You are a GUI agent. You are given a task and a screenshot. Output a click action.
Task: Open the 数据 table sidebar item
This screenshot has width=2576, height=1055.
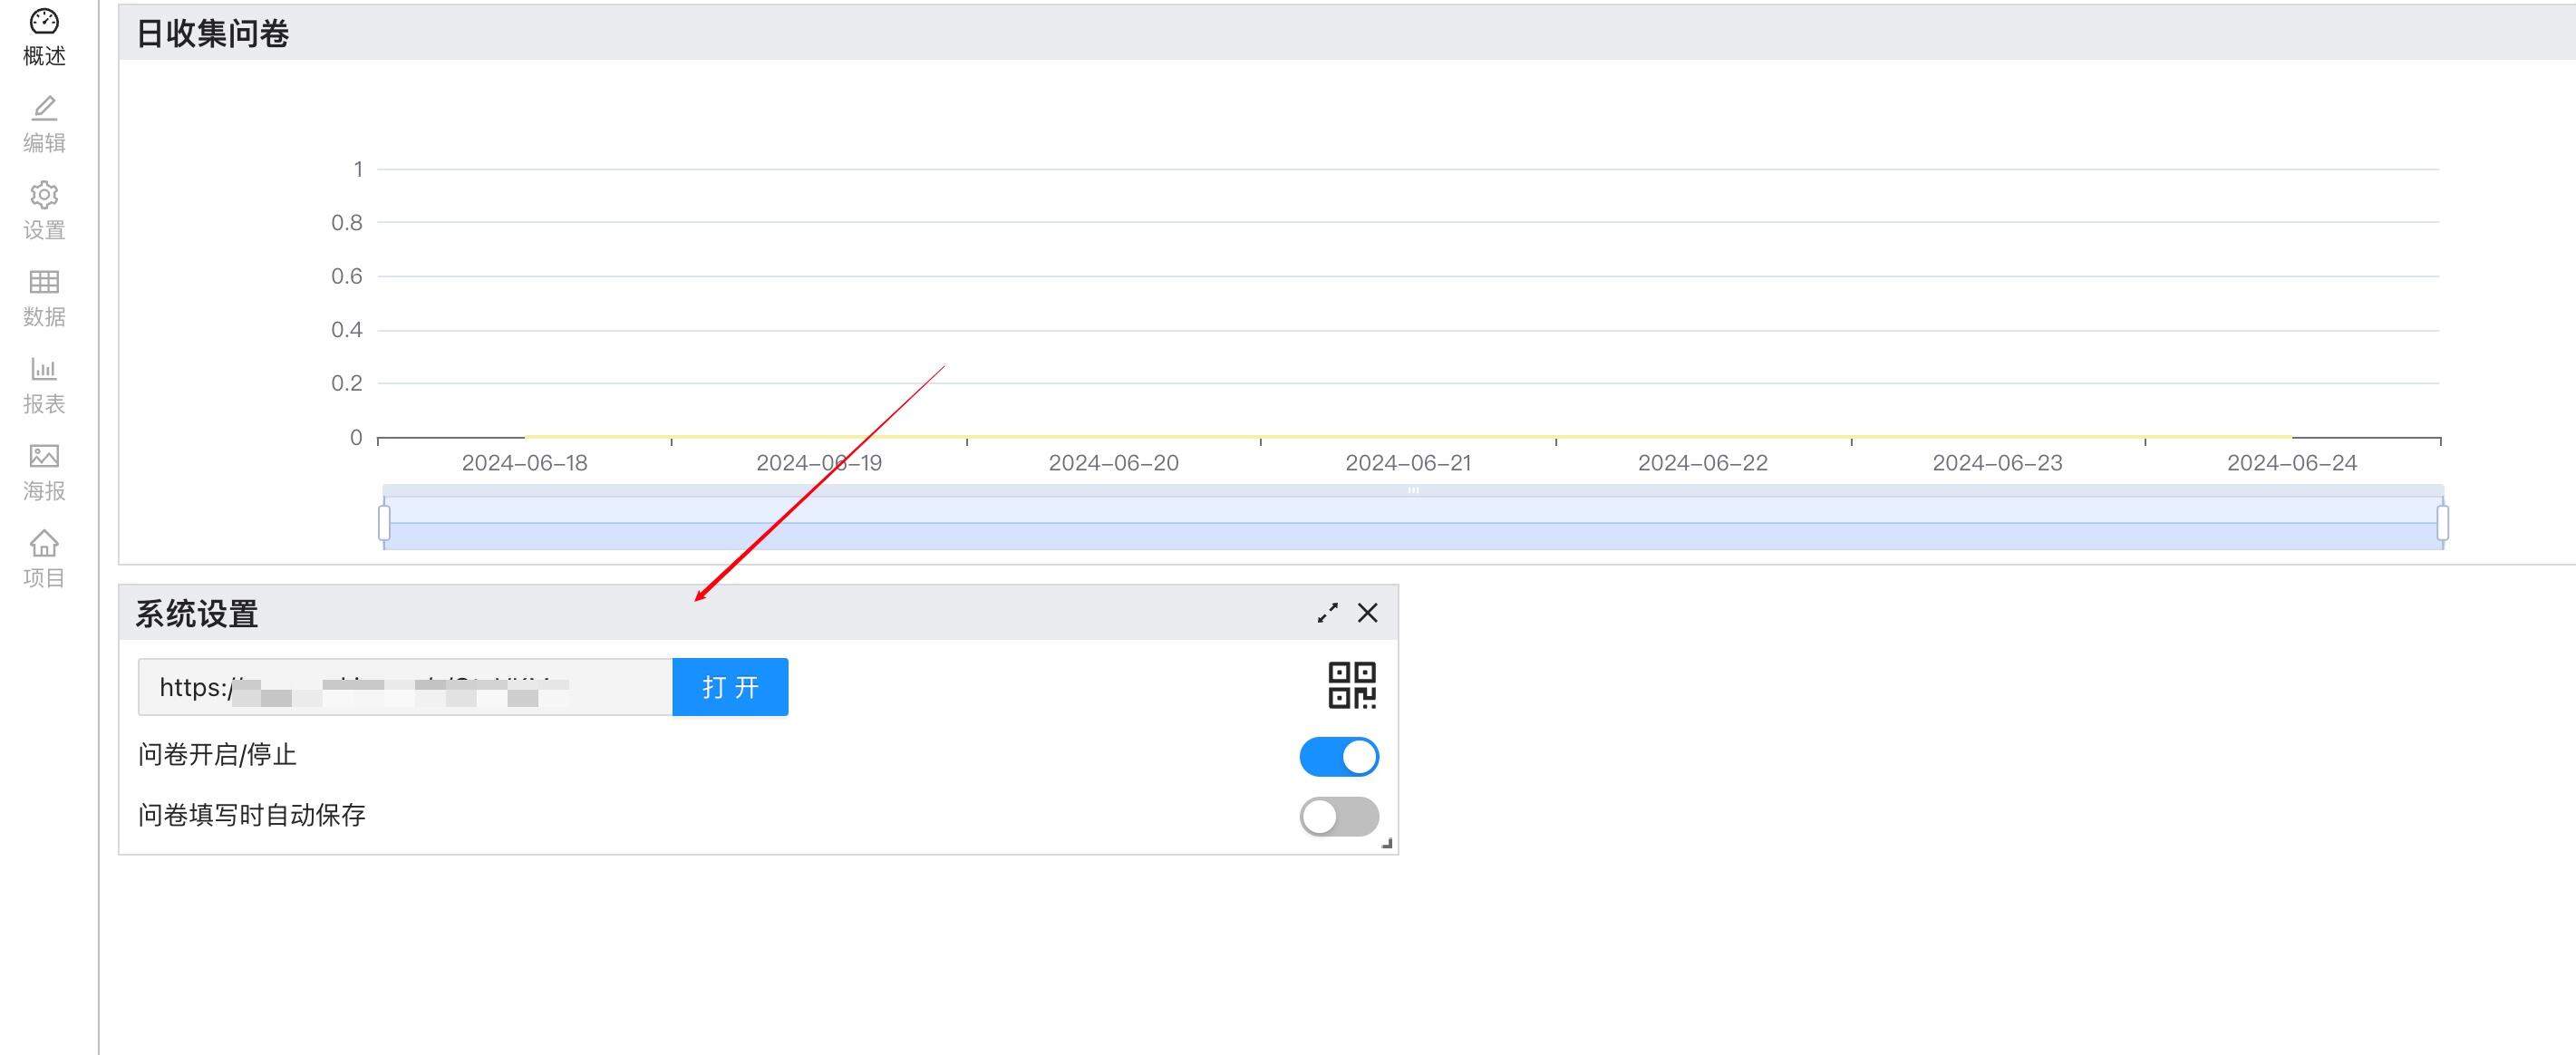coord(44,298)
